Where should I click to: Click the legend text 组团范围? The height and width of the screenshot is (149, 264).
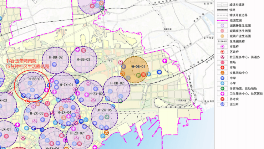235,20
